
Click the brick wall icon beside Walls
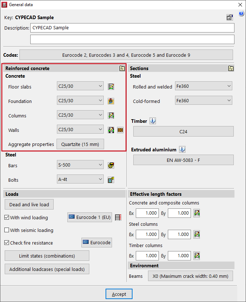pos(120,130)
